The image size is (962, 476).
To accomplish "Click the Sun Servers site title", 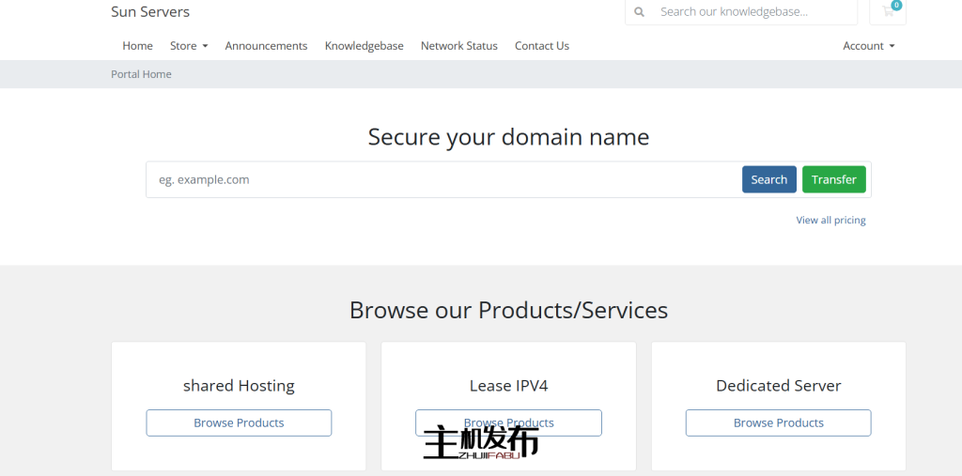I will click(150, 12).
